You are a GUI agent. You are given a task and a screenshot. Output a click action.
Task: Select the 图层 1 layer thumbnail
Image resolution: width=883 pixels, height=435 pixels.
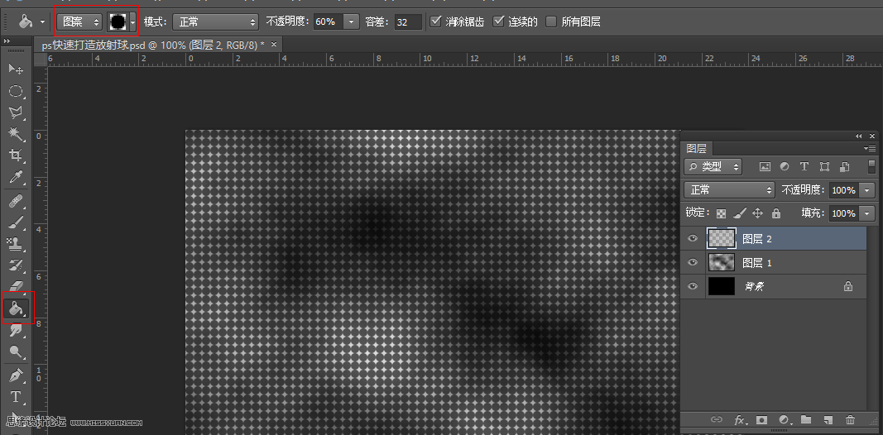[x=722, y=262]
